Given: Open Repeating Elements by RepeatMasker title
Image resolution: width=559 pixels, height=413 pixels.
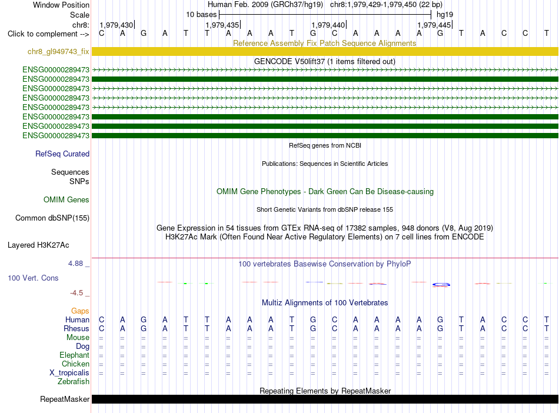Looking at the screenshot, I should pos(325,391).
